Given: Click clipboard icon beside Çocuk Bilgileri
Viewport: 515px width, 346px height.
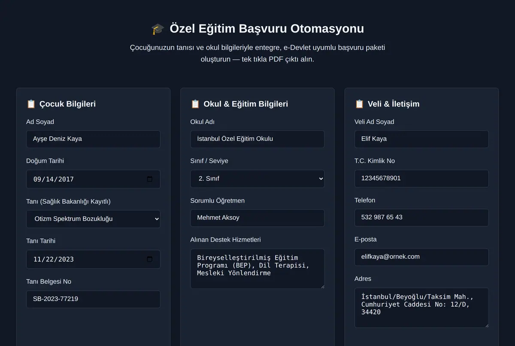Looking at the screenshot, I should (31, 104).
